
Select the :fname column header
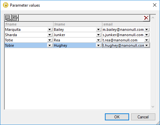click(29, 24)
